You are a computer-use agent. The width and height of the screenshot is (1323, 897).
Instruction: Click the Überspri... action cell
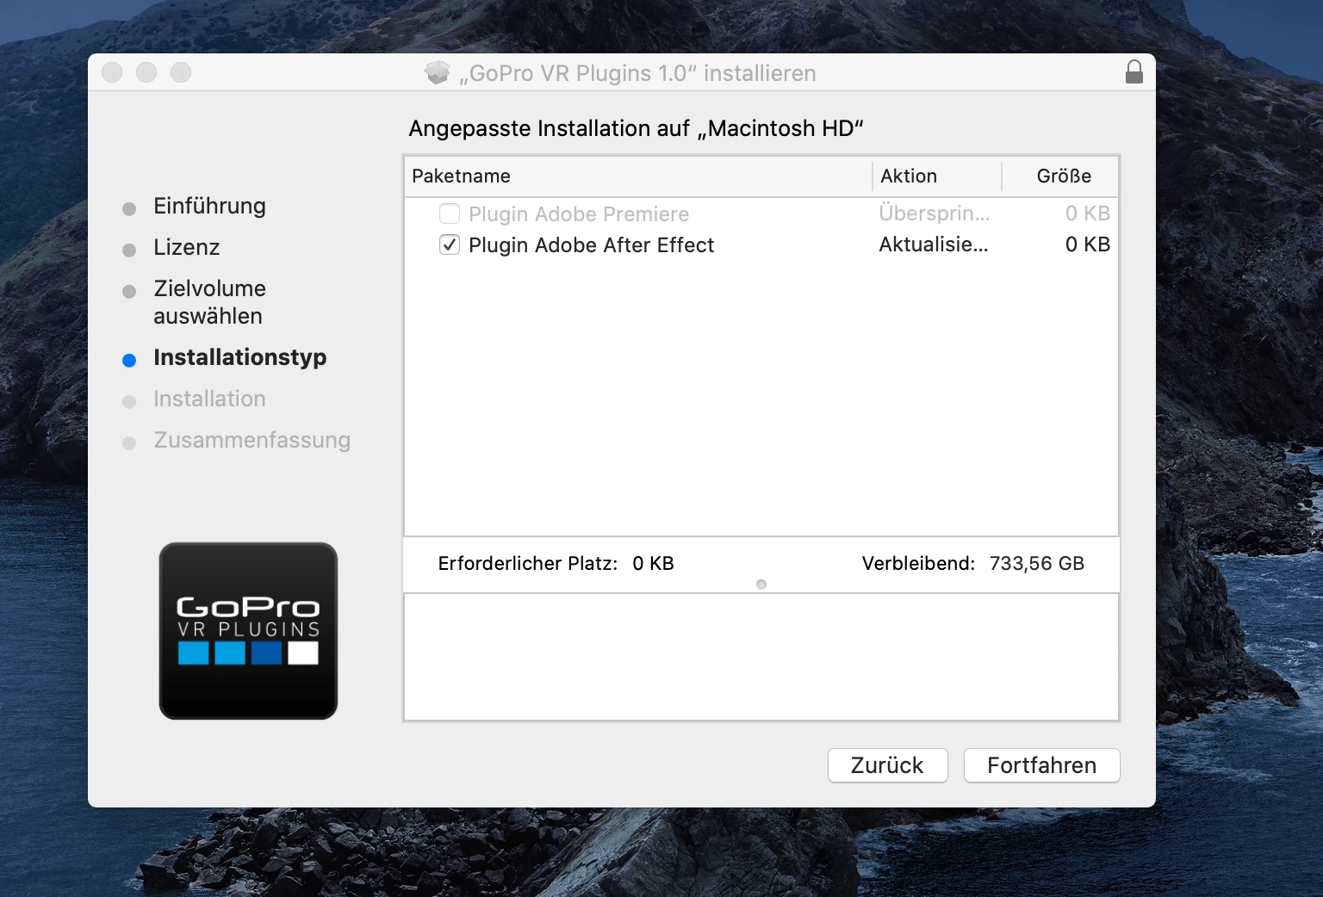coord(935,213)
